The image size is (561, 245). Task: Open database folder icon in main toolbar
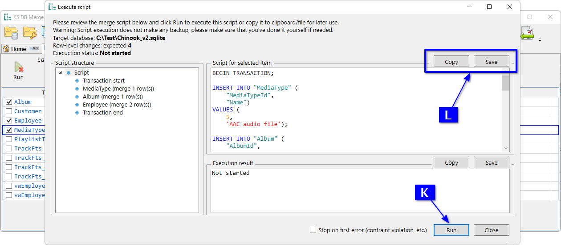[x=11, y=32]
